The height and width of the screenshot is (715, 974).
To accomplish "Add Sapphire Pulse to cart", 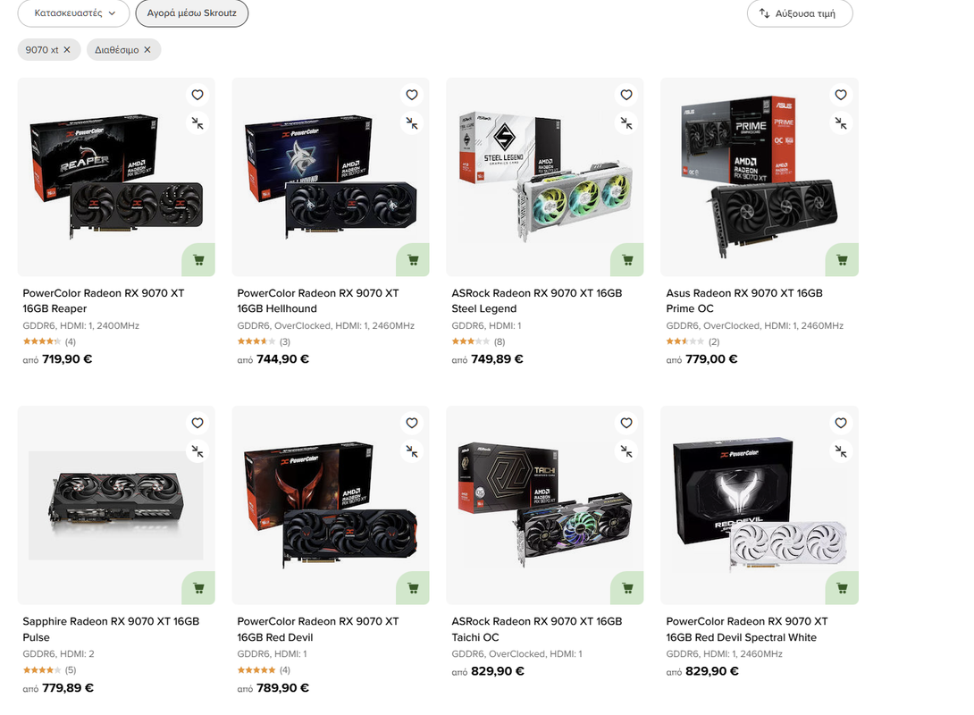I will tap(198, 588).
